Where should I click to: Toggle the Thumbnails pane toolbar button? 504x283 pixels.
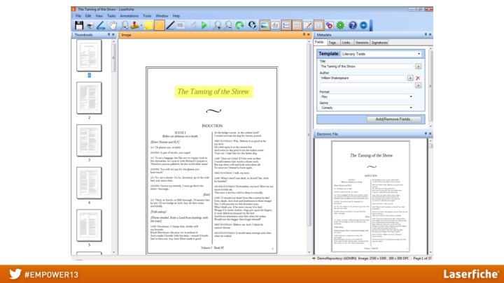click(297, 25)
